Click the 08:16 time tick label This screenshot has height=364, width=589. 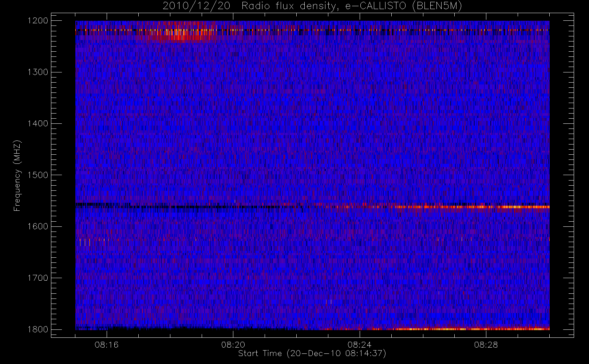point(107,345)
